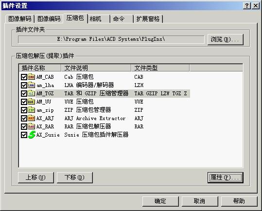The width and height of the screenshot is (262, 211).
Task: Switch to the 图像编码 tab
Action: [x=49, y=19]
